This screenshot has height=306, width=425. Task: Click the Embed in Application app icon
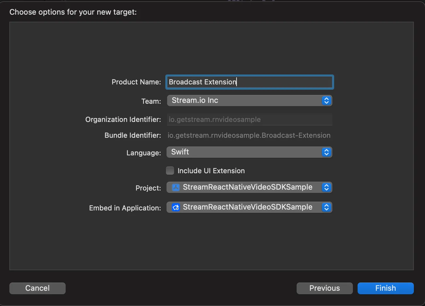pyautogui.click(x=175, y=207)
